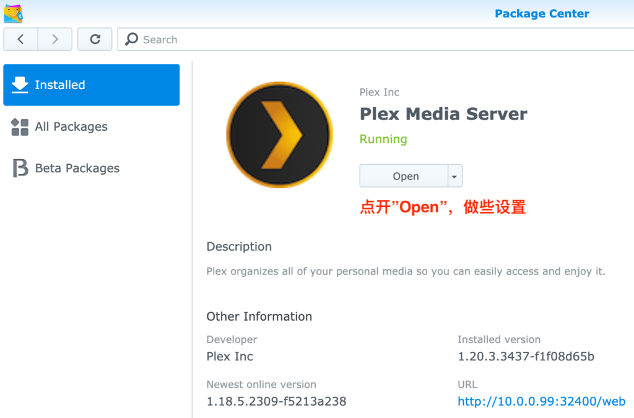Click the Installed version label
The height and width of the screenshot is (418, 634).
pos(499,339)
